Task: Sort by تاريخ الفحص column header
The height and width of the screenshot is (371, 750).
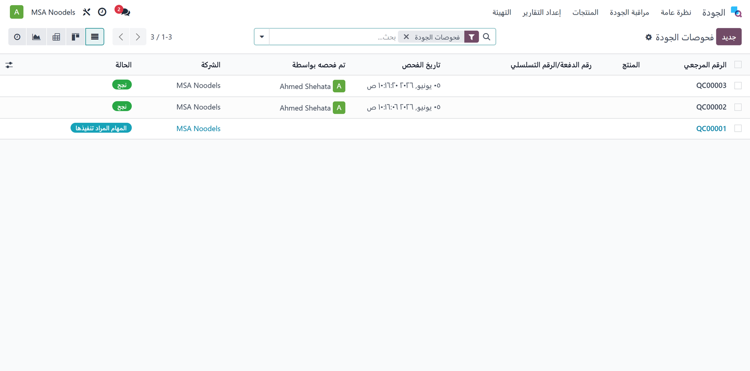Action: pyautogui.click(x=421, y=65)
